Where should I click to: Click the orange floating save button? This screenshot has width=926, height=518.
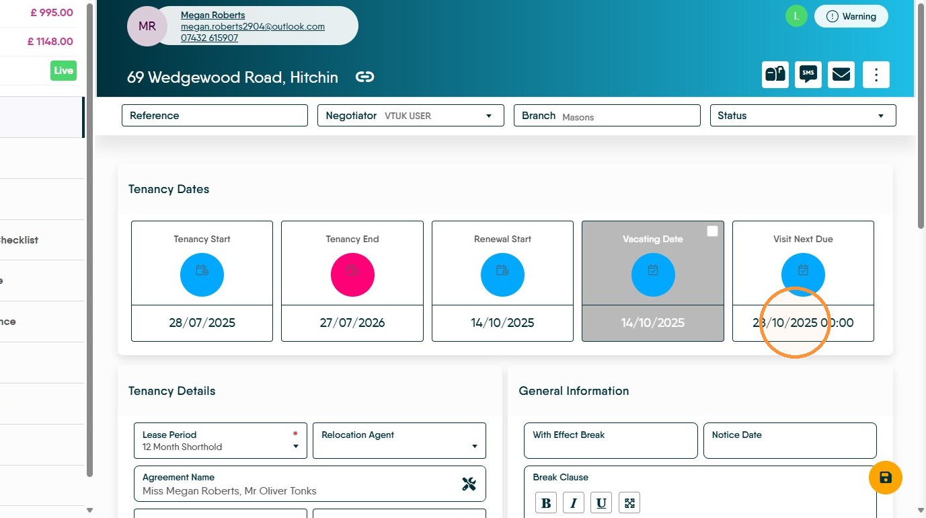tap(886, 478)
